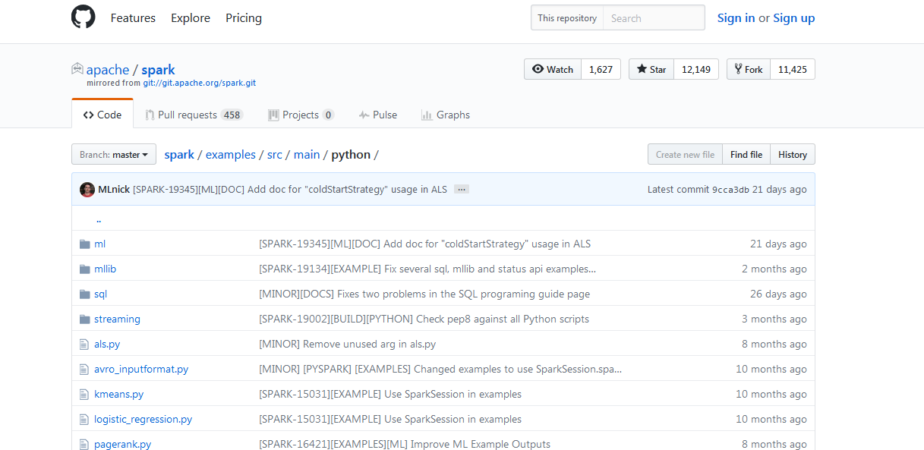Open Explore in top navigation
The width and height of the screenshot is (924, 450).
191,17
